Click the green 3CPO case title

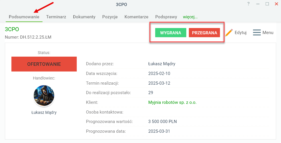pos(12,29)
